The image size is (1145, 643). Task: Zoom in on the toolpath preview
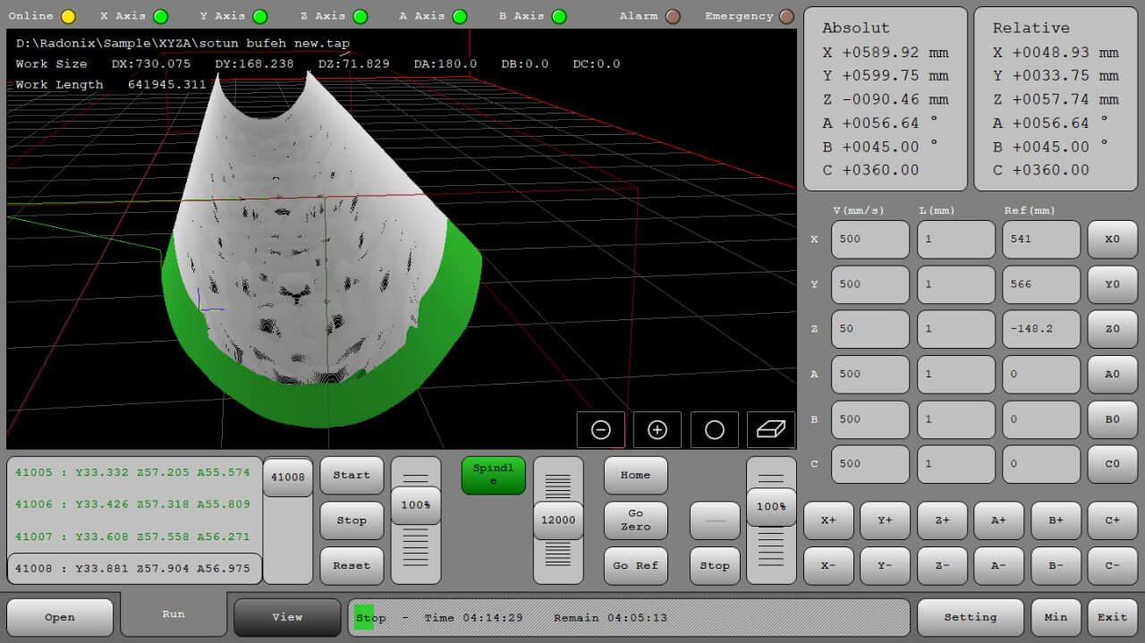(x=657, y=429)
